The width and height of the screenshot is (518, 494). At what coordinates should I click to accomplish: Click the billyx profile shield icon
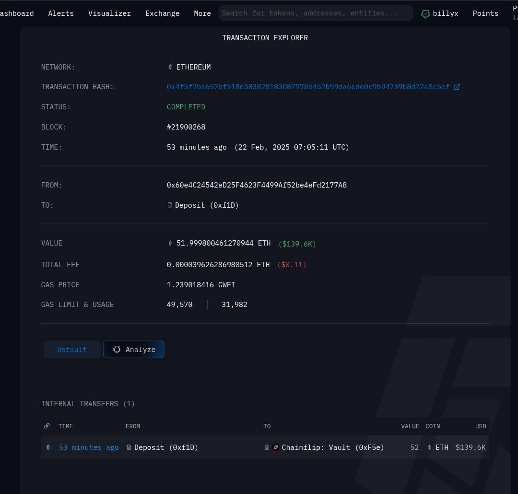pos(426,13)
